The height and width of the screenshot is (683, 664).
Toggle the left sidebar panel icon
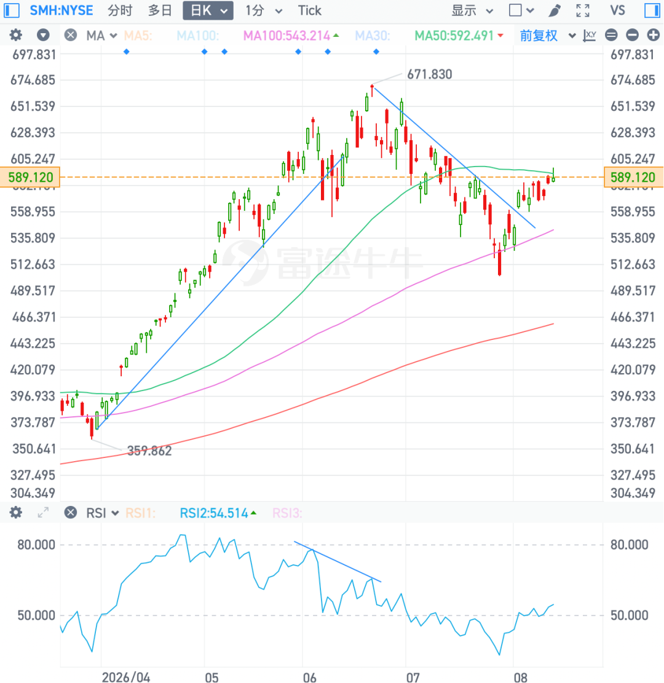pyautogui.click(x=11, y=10)
